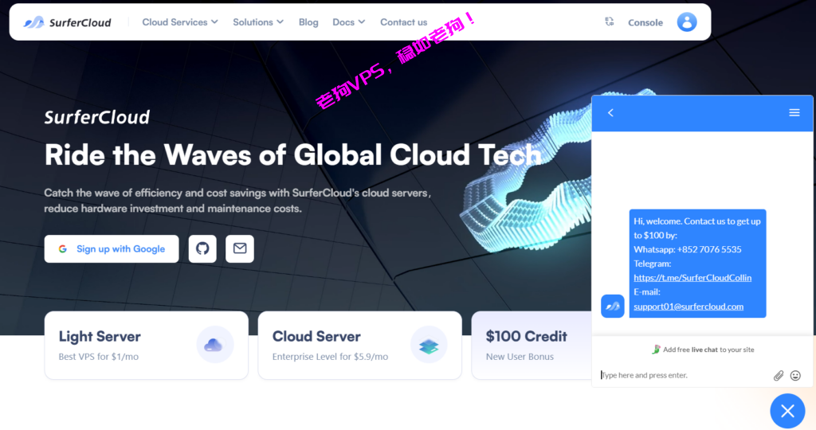Expand the Docs dropdown menu
The width and height of the screenshot is (816, 430).
pos(349,21)
